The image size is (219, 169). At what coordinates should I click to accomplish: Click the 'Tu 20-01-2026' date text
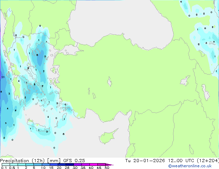[145, 161]
